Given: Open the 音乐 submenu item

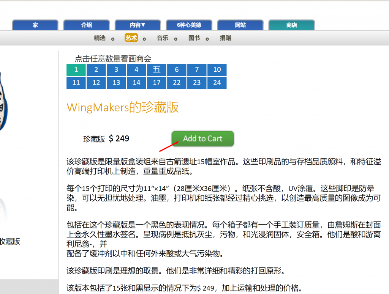Looking at the screenshot, I should click(163, 38).
